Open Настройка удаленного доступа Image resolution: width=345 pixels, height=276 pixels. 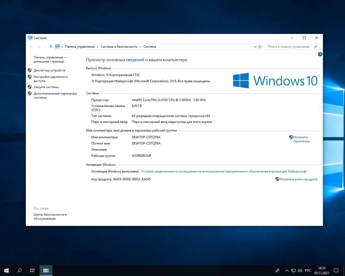click(x=51, y=79)
